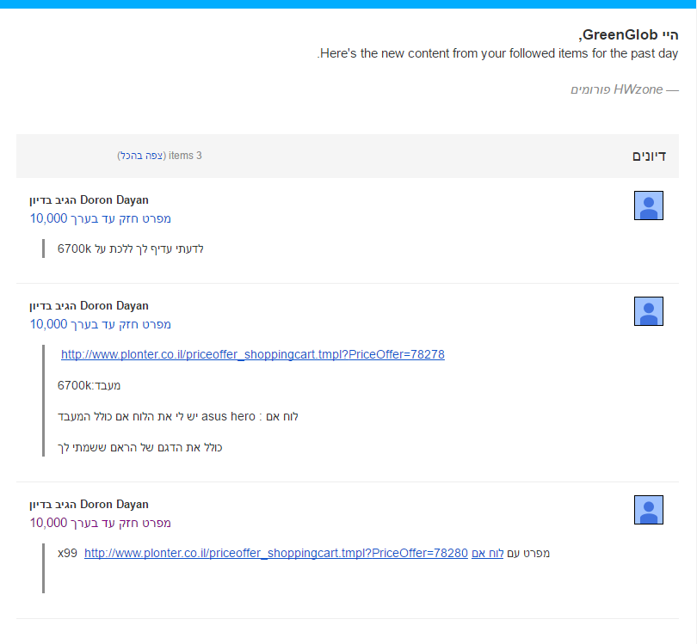Click Doron Dayan avatar above the 6700k recommendation
697x644 pixels.
(x=649, y=205)
